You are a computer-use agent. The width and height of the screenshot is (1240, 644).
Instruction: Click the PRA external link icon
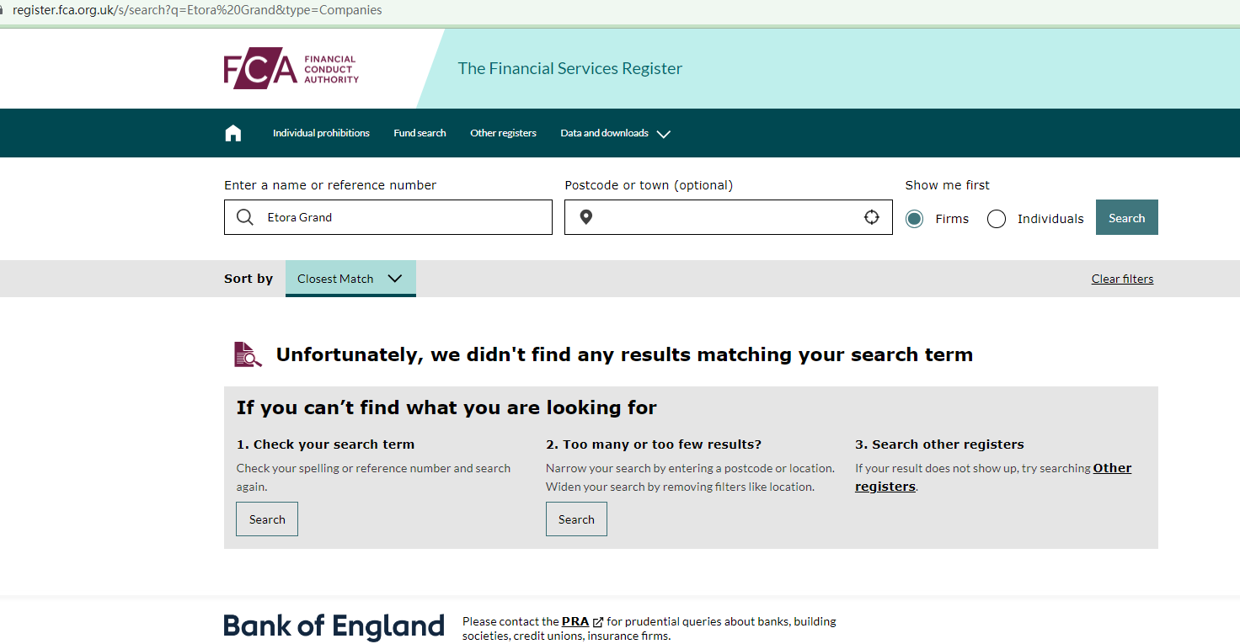598,622
